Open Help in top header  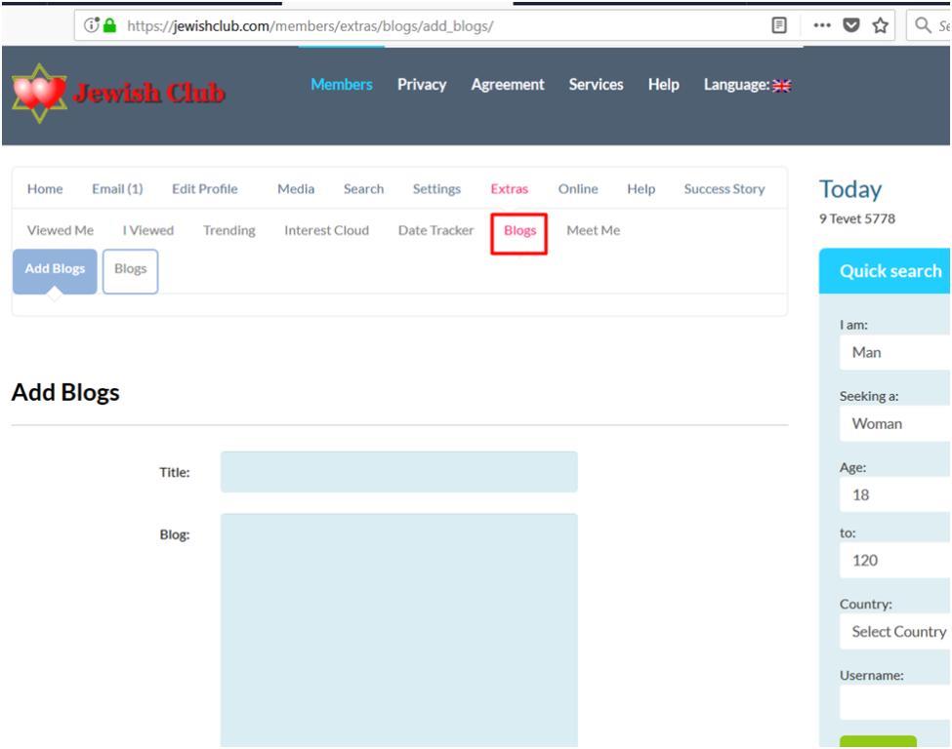click(663, 84)
